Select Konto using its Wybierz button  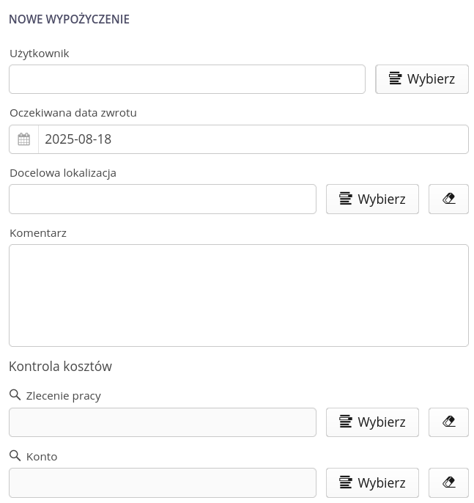(x=372, y=482)
